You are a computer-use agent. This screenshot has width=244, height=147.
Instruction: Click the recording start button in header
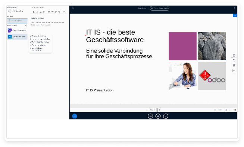pyautogui.click(x=160, y=8)
